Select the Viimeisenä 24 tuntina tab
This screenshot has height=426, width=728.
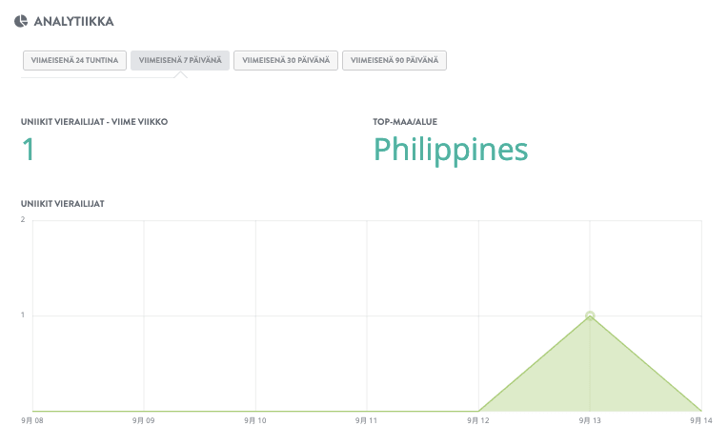75,60
